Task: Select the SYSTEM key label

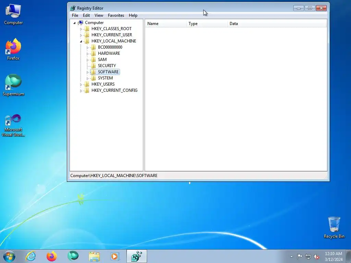Action: pos(105,78)
